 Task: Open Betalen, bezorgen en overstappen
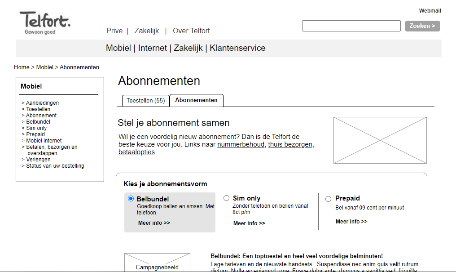pos(52,150)
